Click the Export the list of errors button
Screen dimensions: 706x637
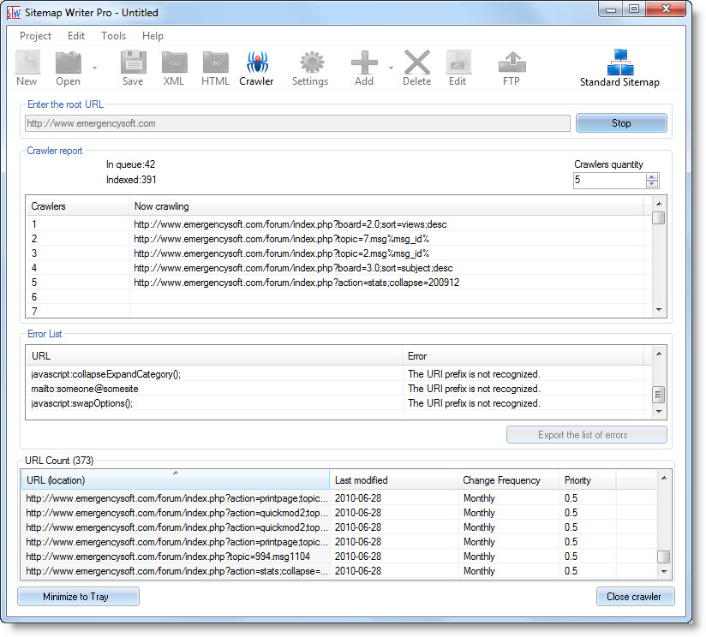pos(587,435)
